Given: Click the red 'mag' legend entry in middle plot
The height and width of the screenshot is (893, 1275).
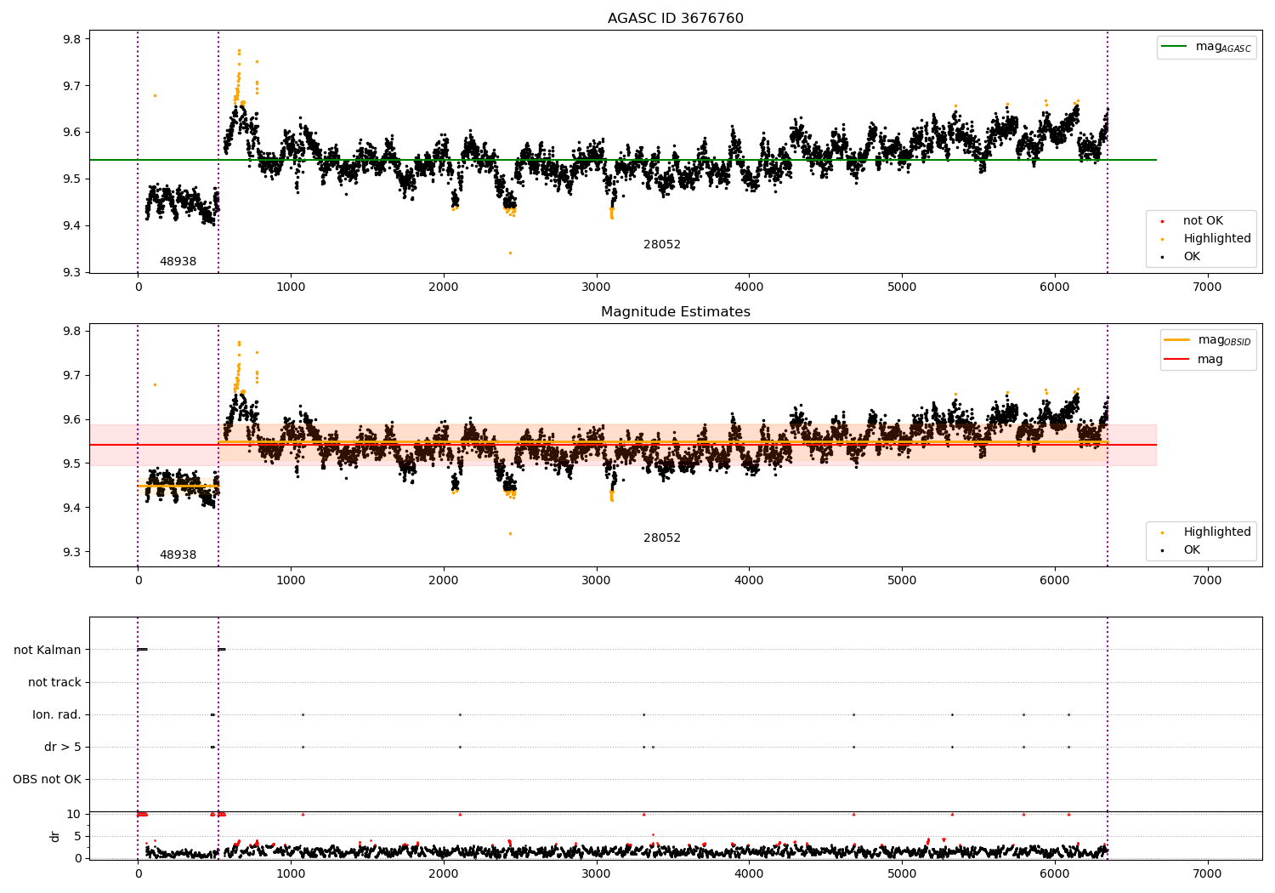Looking at the screenshot, I should [x=1210, y=360].
